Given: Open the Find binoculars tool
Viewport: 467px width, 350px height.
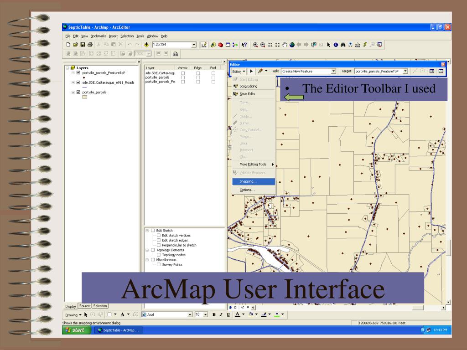Looking at the screenshot, I should point(343,45).
